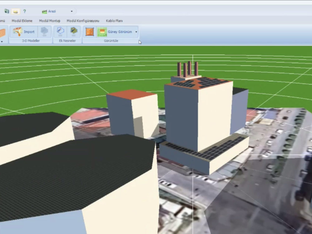Click the Import button for 3-D models
The width and height of the screenshot is (312, 234).
click(25, 32)
